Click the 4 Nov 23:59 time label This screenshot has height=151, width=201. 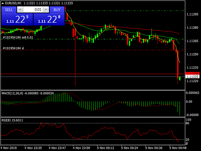click(x=81, y=148)
